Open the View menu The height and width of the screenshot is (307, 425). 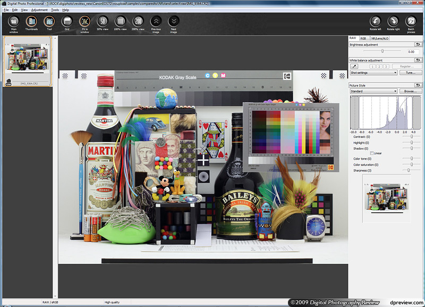(24, 10)
